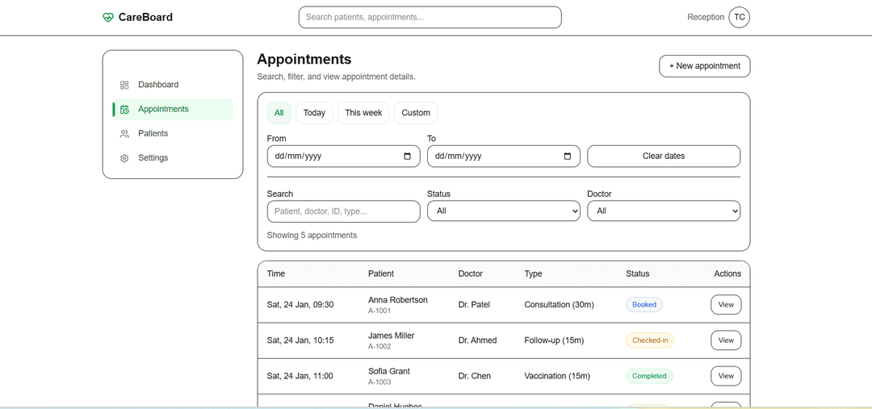Click the Appointments calendar icon in sidebar

[x=124, y=110]
